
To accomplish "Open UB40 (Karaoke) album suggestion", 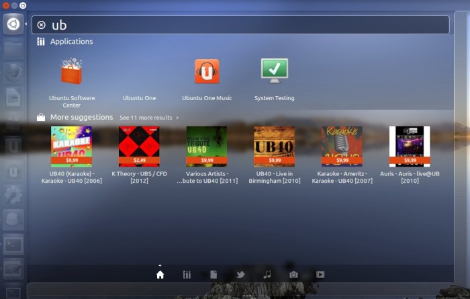I will point(71,146).
